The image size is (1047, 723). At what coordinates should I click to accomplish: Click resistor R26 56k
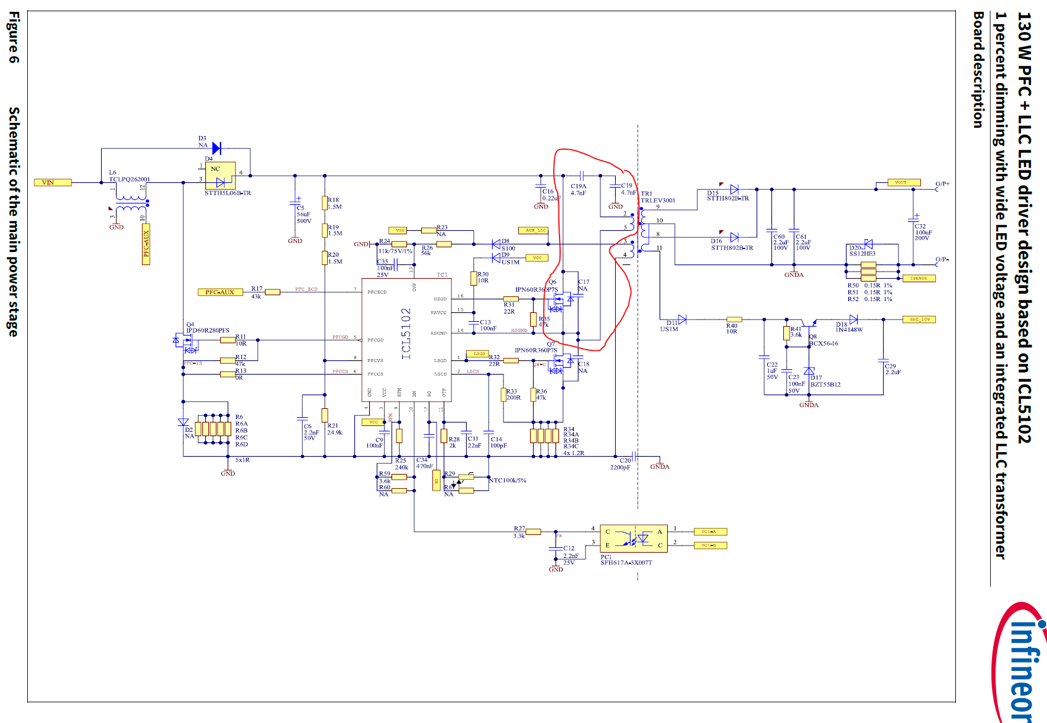click(444, 244)
